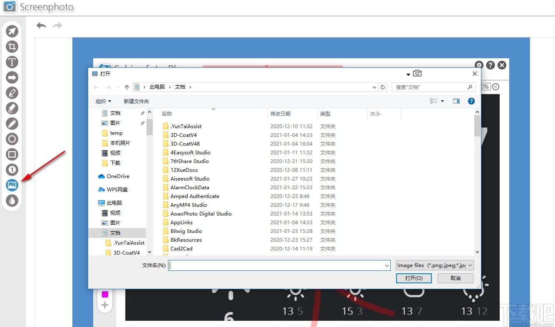Click 新建文件夹 to create a folder
Screen dimensions: 555x327
coord(136,101)
